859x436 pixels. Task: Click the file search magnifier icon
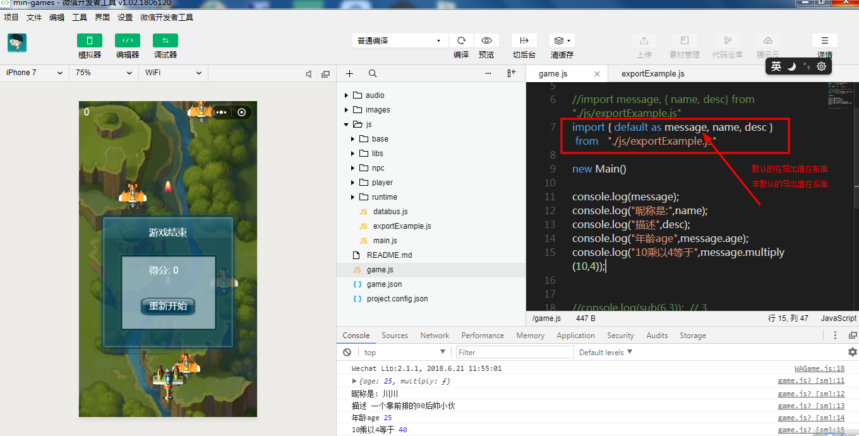(373, 73)
